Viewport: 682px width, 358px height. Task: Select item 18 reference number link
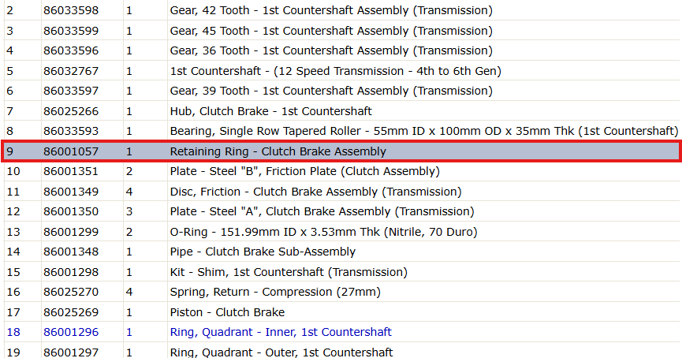[x=13, y=332]
